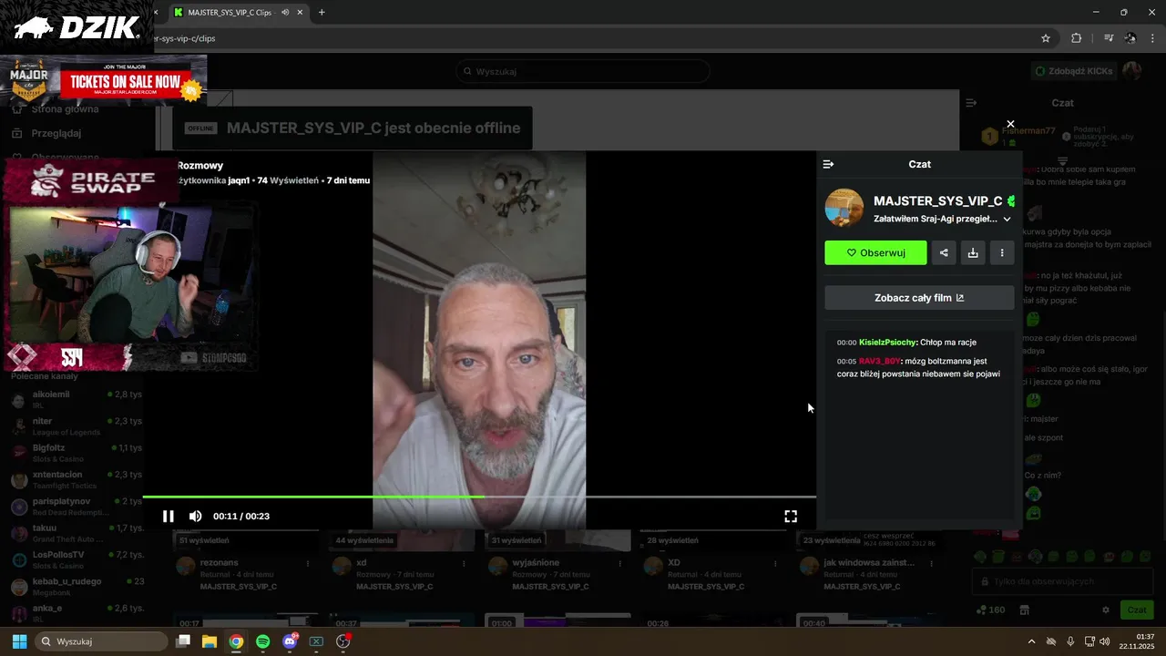Open the Windows Start menu

[19, 641]
